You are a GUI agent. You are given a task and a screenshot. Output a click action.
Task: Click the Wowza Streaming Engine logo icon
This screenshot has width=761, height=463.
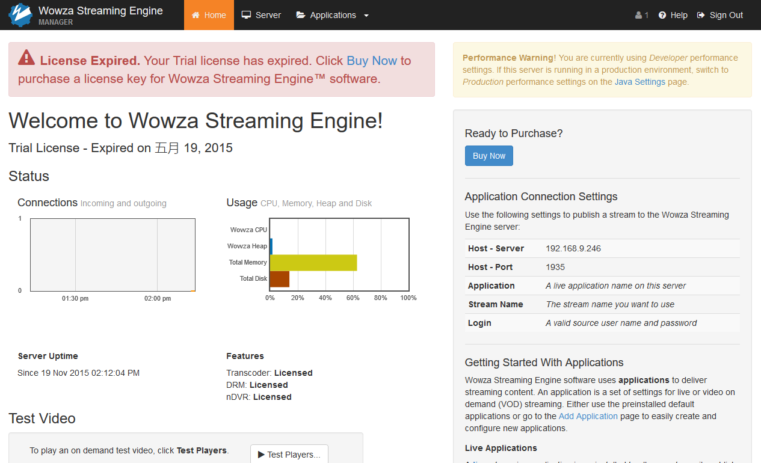click(x=20, y=15)
